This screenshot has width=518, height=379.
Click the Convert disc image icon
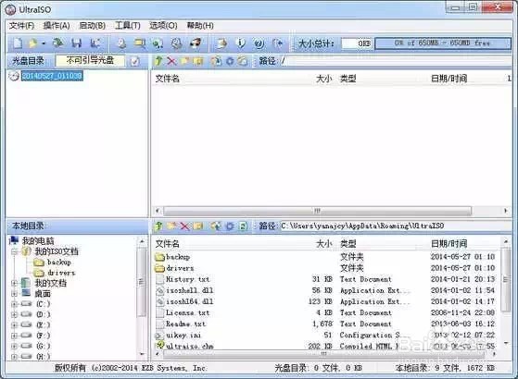coord(176,43)
